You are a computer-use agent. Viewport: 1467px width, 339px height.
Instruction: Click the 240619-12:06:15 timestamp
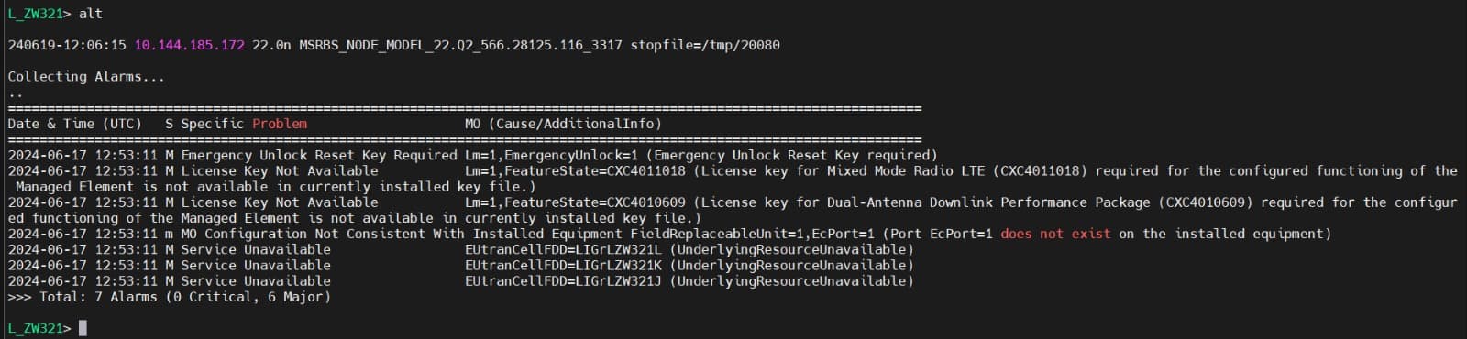67,45
